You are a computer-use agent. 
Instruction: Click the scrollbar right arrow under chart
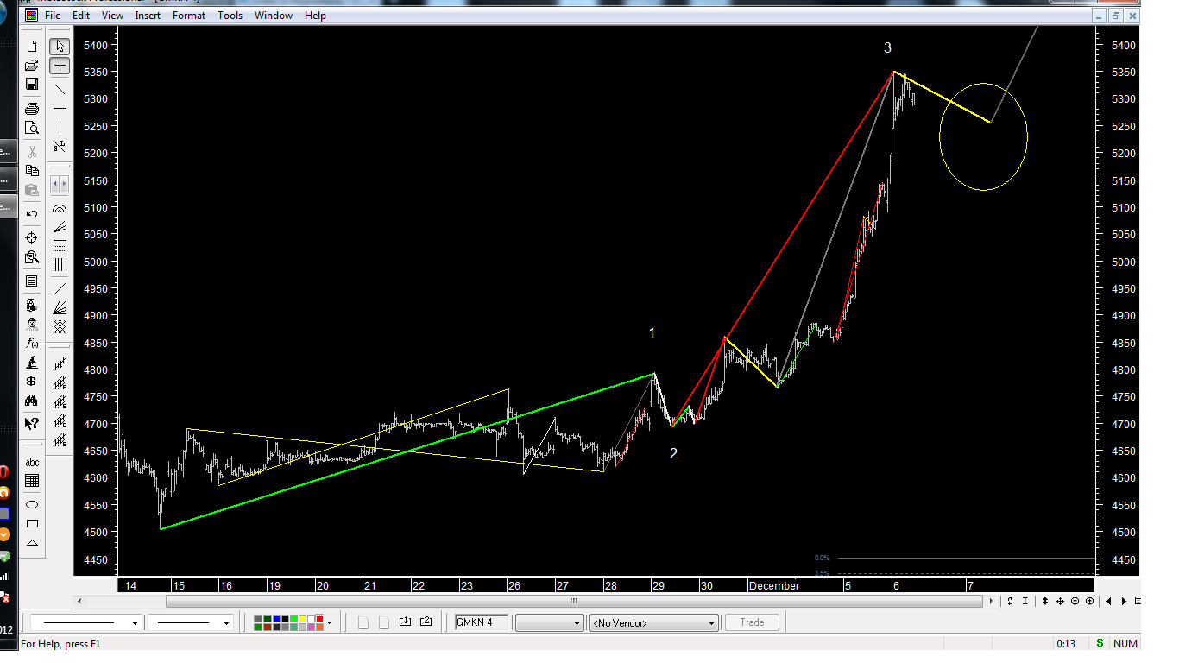tap(992, 601)
